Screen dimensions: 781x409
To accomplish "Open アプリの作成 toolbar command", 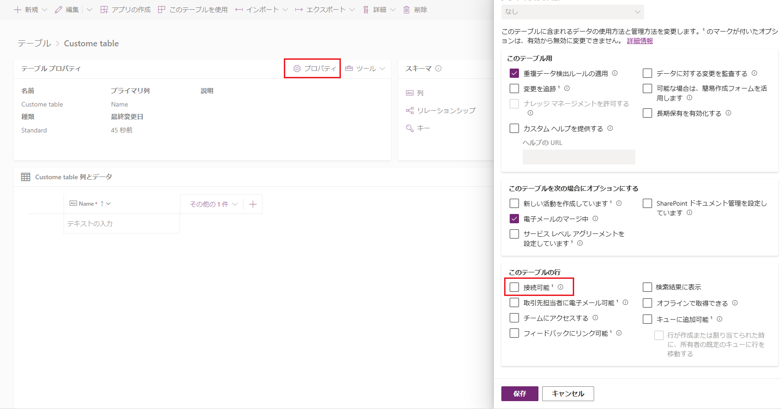I will (126, 10).
